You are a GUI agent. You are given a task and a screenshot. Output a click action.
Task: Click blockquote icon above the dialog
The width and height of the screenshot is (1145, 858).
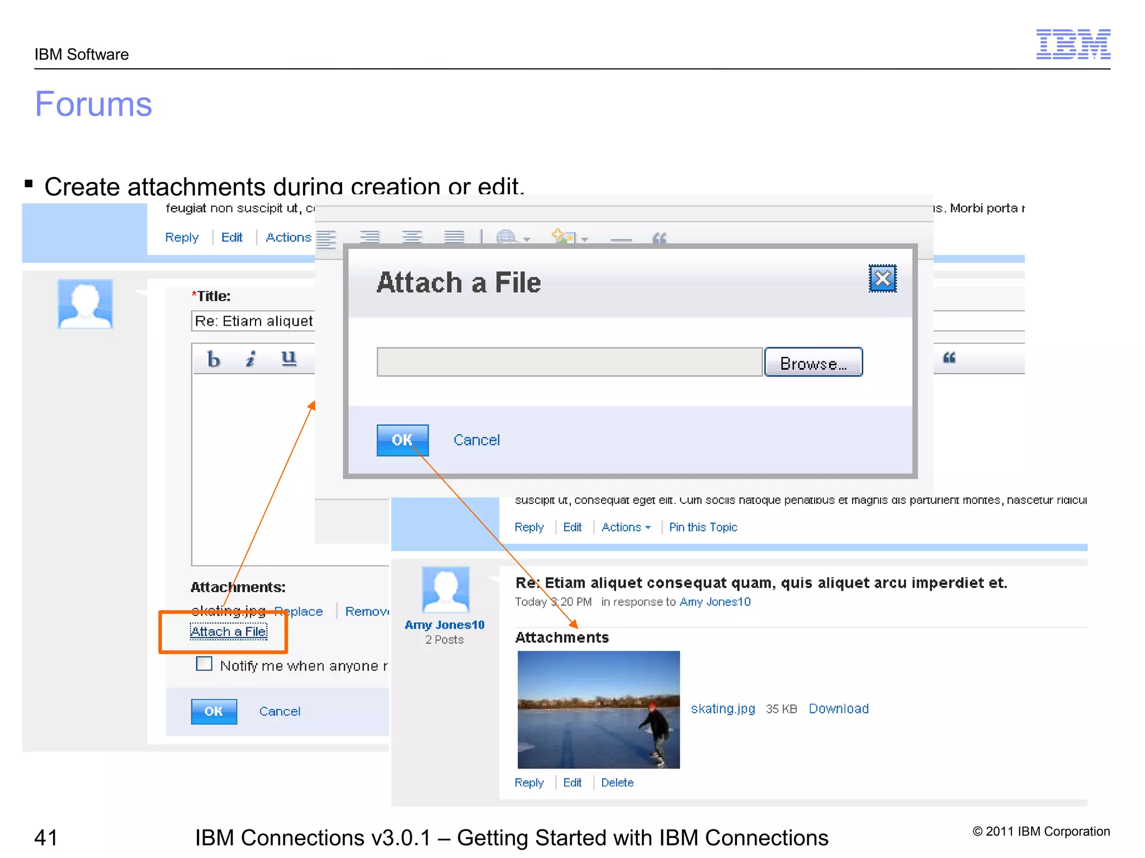660,239
